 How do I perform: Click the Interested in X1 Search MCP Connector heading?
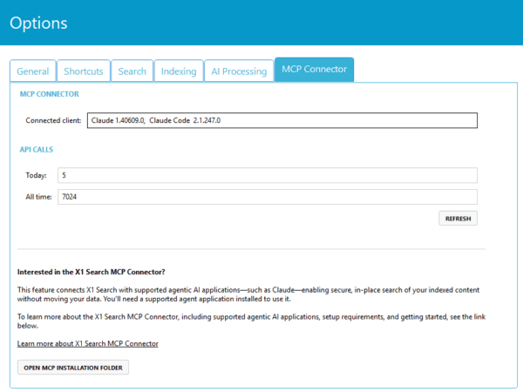point(91,272)
